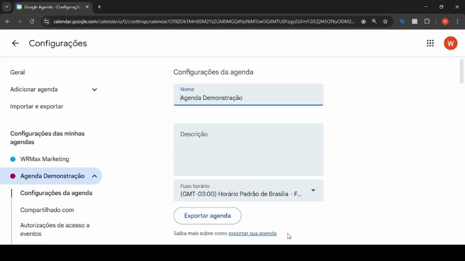Open the browser extensions puzzle icon
The width and height of the screenshot is (465, 261).
pyautogui.click(x=427, y=21)
